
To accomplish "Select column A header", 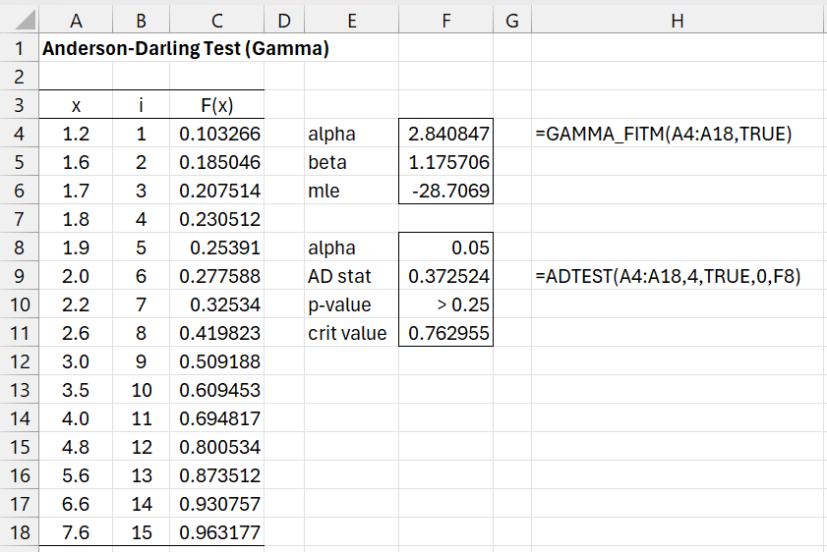I will click(x=76, y=20).
